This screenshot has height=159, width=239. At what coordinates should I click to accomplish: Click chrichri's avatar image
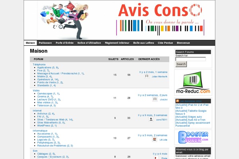pos(155,99)
